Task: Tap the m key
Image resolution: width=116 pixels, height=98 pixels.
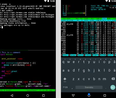Action: click(x=105, y=79)
